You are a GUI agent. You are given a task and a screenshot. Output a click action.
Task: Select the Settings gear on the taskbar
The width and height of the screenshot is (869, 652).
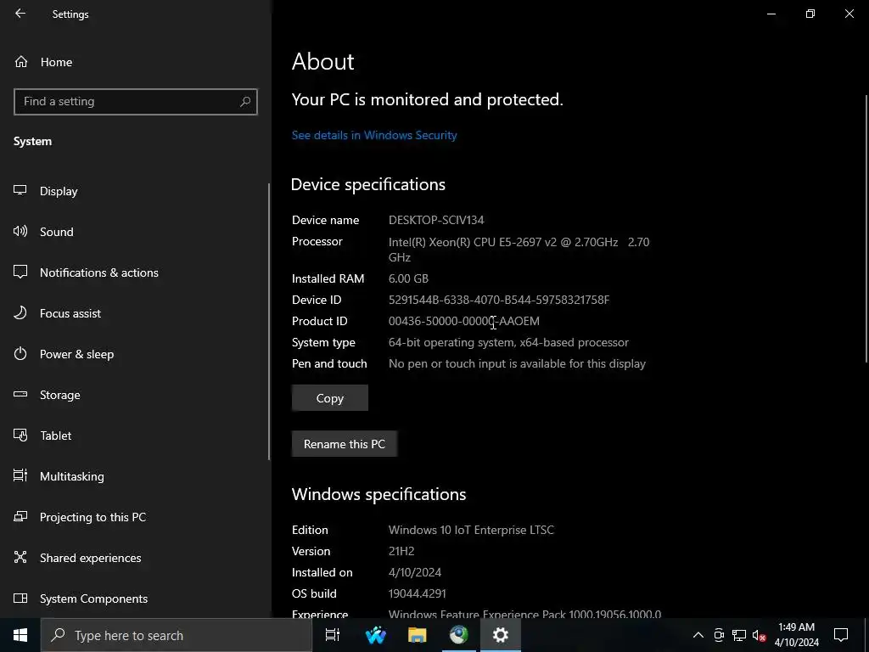point(501,635)
